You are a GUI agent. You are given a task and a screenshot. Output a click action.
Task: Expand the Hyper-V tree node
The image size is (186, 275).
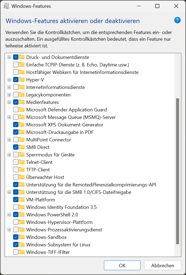(x=9, y=80)
